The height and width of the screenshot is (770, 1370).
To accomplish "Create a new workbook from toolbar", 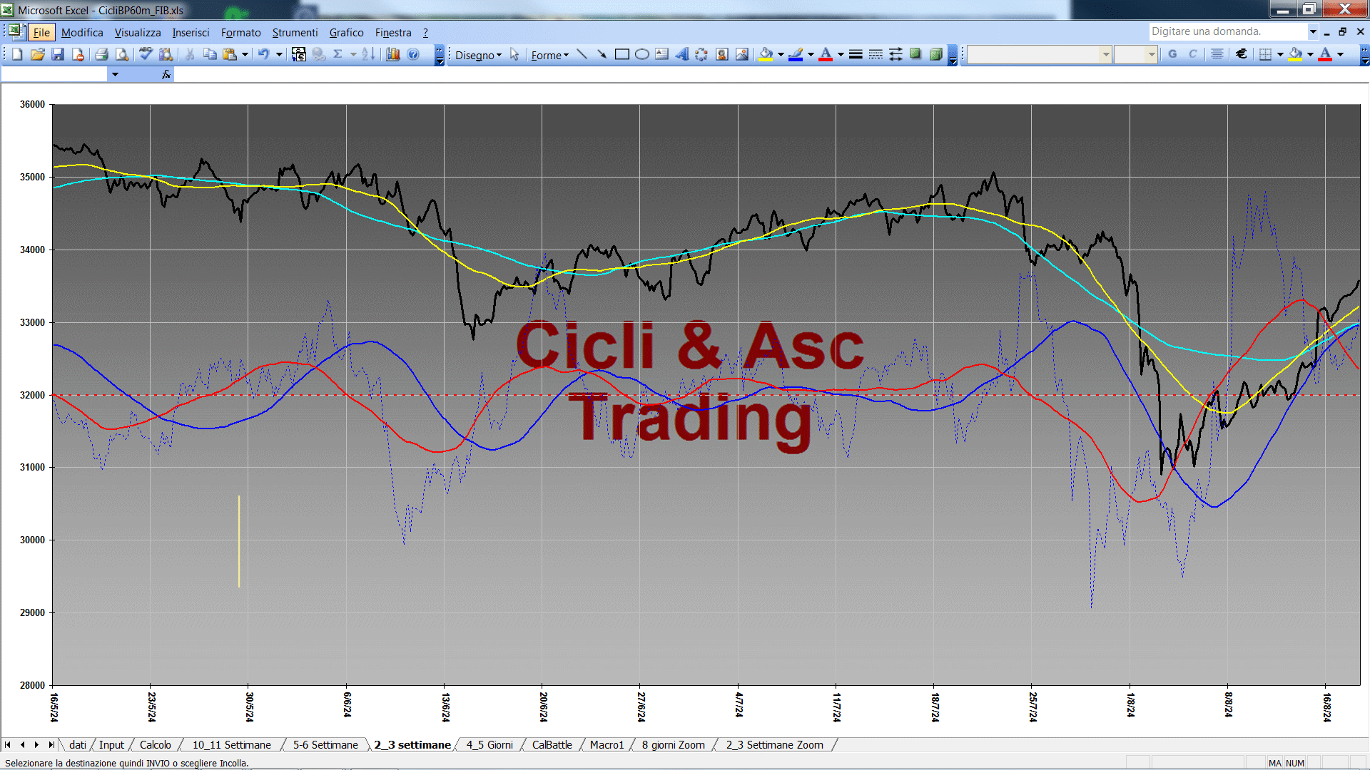I will click(17, 54).
